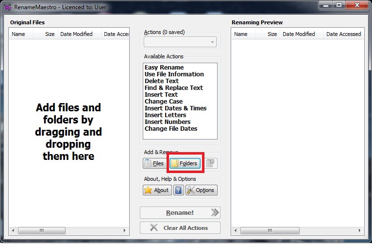Open the About dialog
Image resolution: width=372 pixels, height=244 pixels.
point(157,190)
